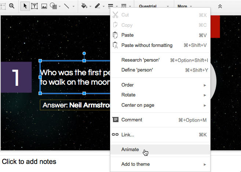Open the Line tool dropdown arrow
Image resolution: width=241 pixels, height=172 pixels.
[73, 7]
